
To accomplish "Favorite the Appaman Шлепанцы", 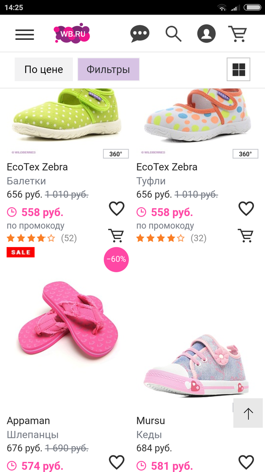I will (117, 462).
